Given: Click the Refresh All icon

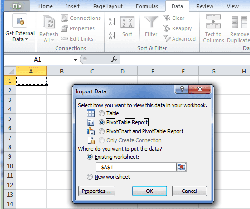Looking at the screenshot, I should click(48, 22).
